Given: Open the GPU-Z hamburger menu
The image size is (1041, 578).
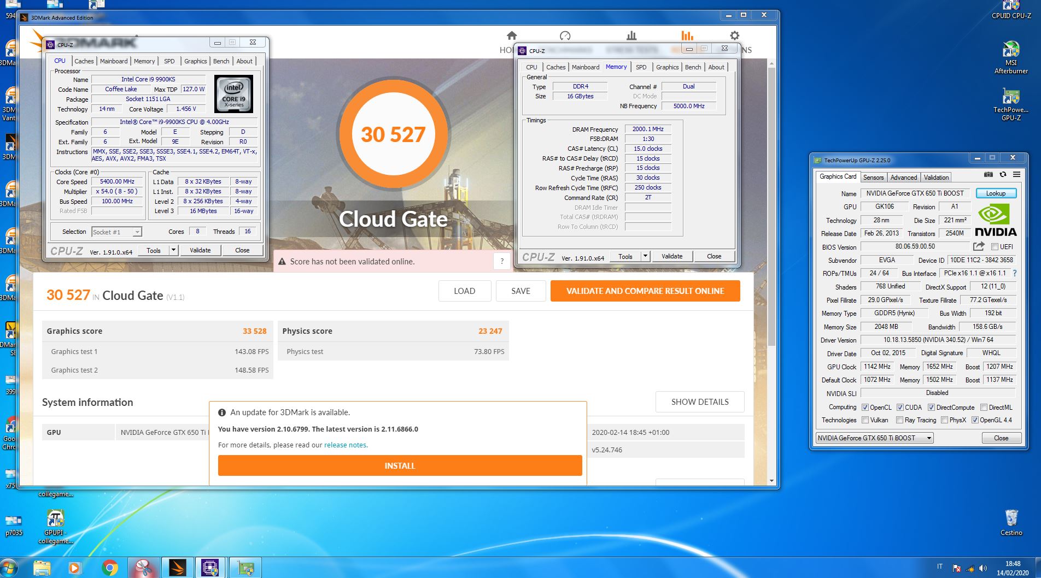Looking at the screenshot, I should 1016,175.
